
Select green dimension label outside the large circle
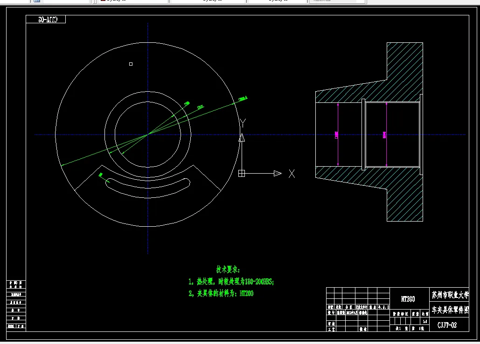click(x=243, y=99)
